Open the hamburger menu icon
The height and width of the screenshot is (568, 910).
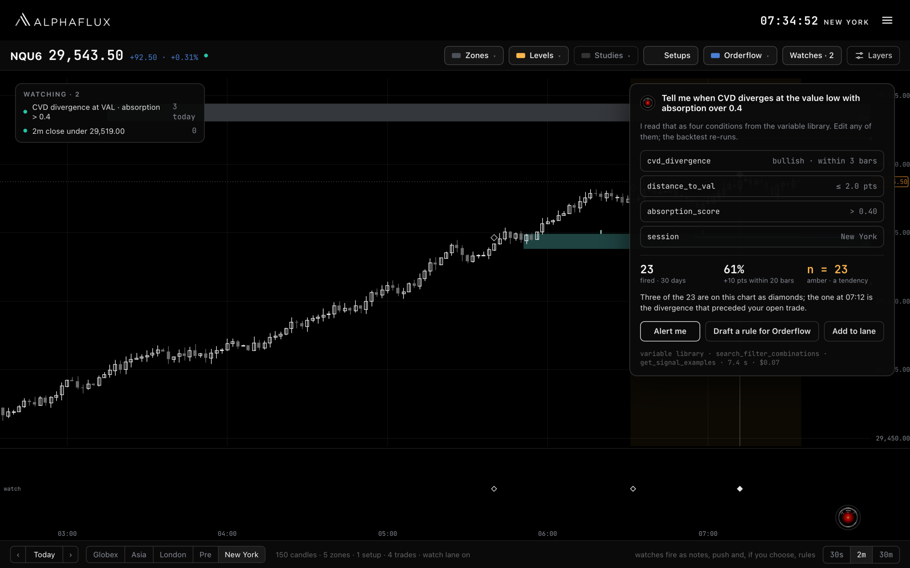(887, 20)
